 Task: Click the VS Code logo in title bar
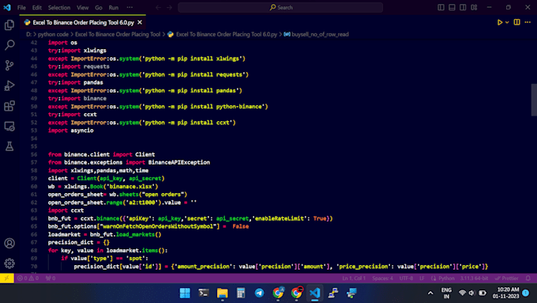pyautogui.click(x=7, y=7)
